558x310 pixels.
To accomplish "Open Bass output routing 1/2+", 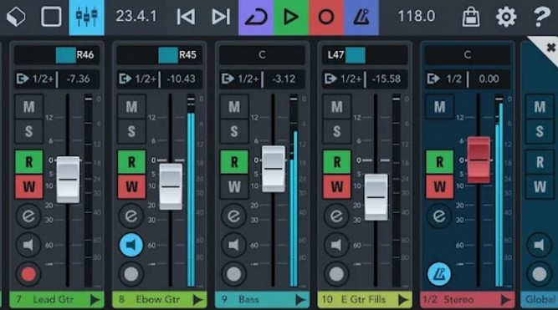I will click(x=241, y=79).
